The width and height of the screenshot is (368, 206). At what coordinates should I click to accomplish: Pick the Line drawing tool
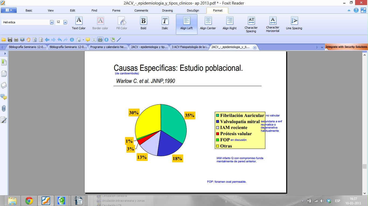pos(119,40)
